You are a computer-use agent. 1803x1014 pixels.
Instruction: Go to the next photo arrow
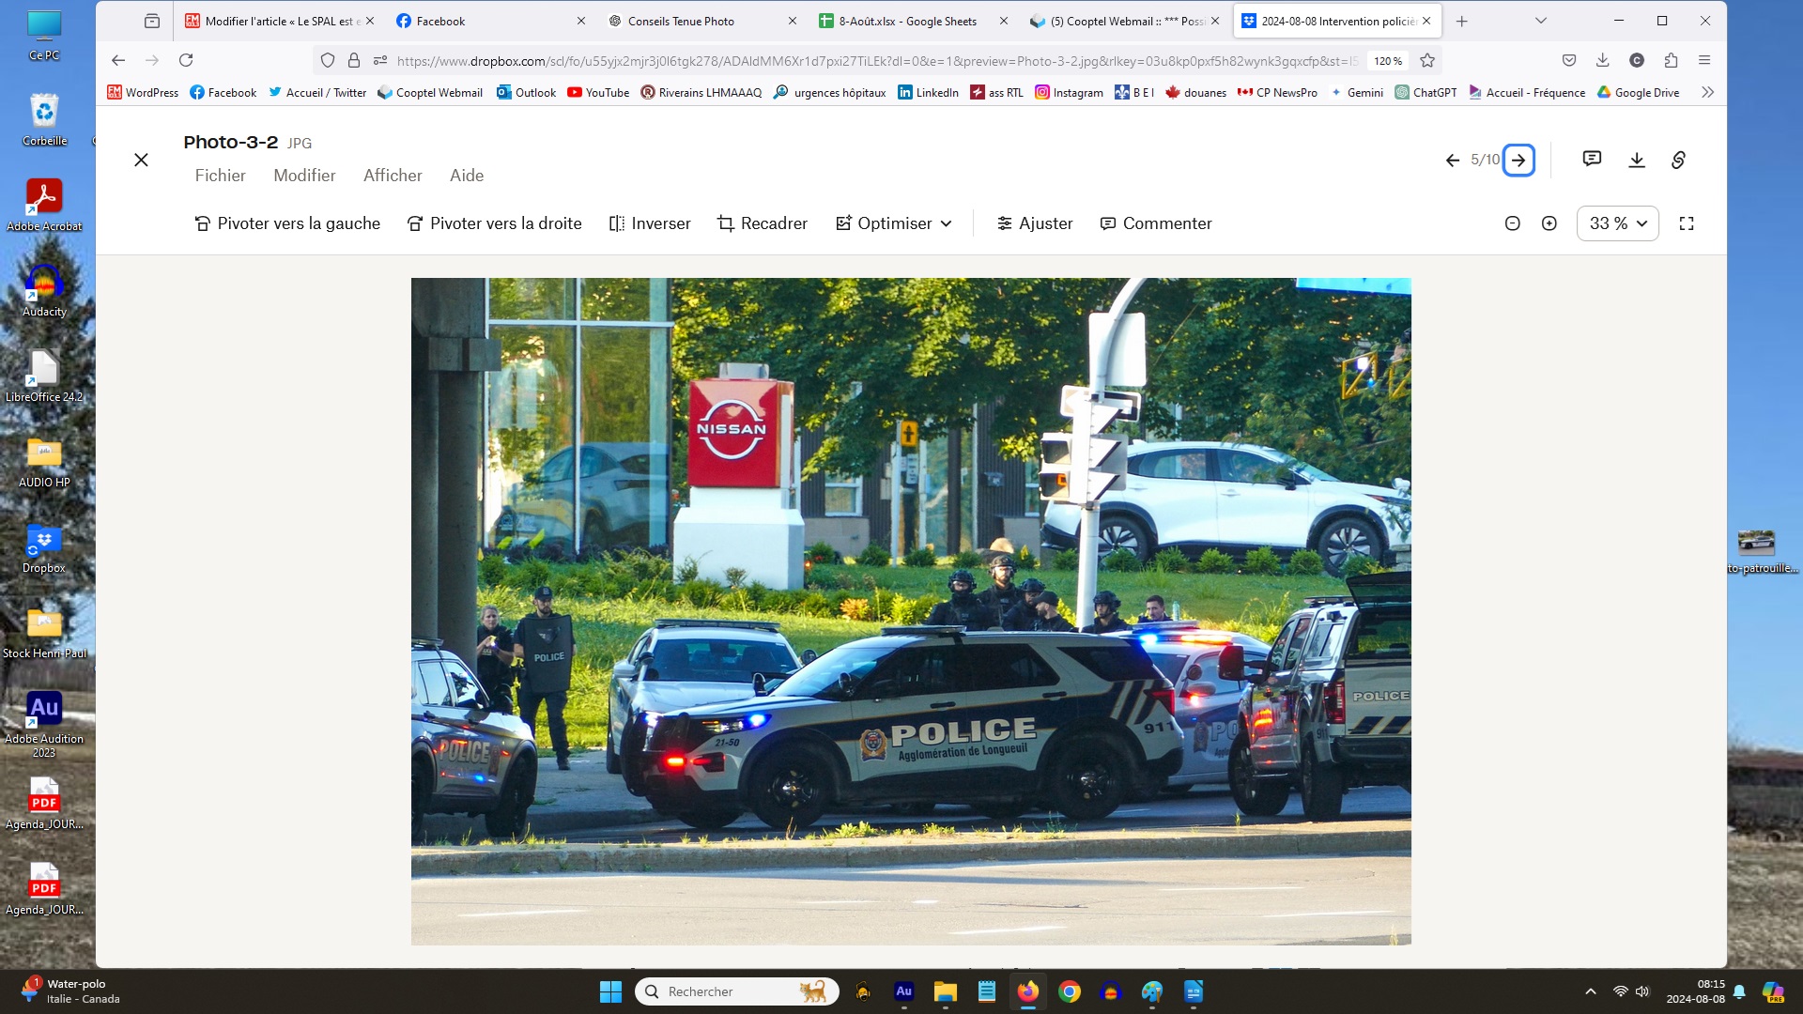pyautogui.click(x=1518, y=160)
